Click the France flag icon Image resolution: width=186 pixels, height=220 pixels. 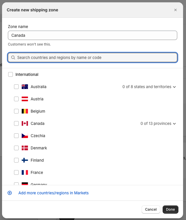click(25, 172)
